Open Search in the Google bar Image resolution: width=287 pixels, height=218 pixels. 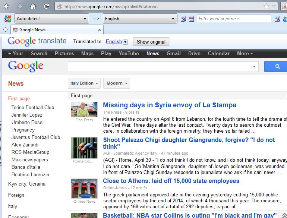[x=39, y=53]
